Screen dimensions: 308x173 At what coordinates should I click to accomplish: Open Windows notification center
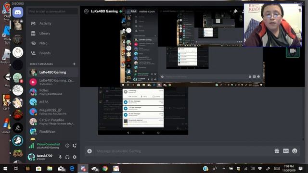click(300, 169)
